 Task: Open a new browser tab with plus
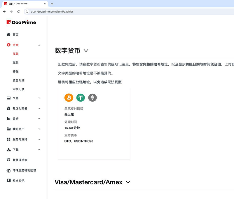coord(52,4)
